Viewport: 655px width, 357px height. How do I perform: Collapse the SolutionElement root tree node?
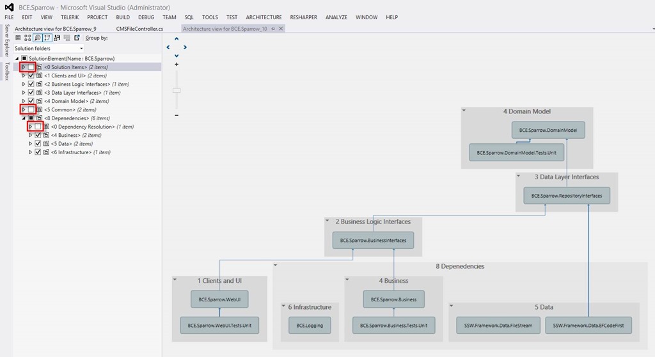point(17,58)
